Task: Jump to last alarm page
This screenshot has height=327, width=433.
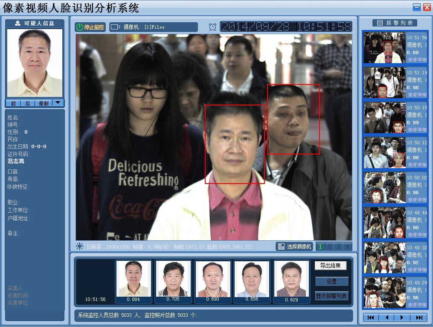Action: (419, 318)
